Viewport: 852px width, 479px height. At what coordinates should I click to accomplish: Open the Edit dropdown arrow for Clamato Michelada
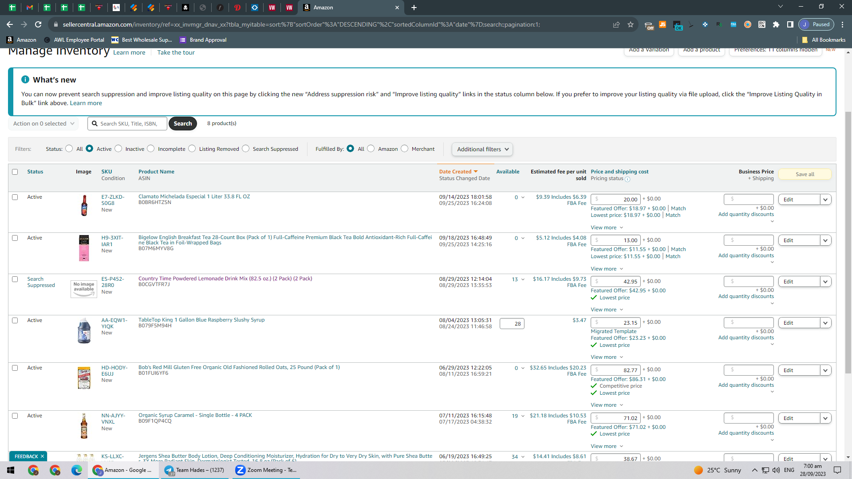(825, 200)
